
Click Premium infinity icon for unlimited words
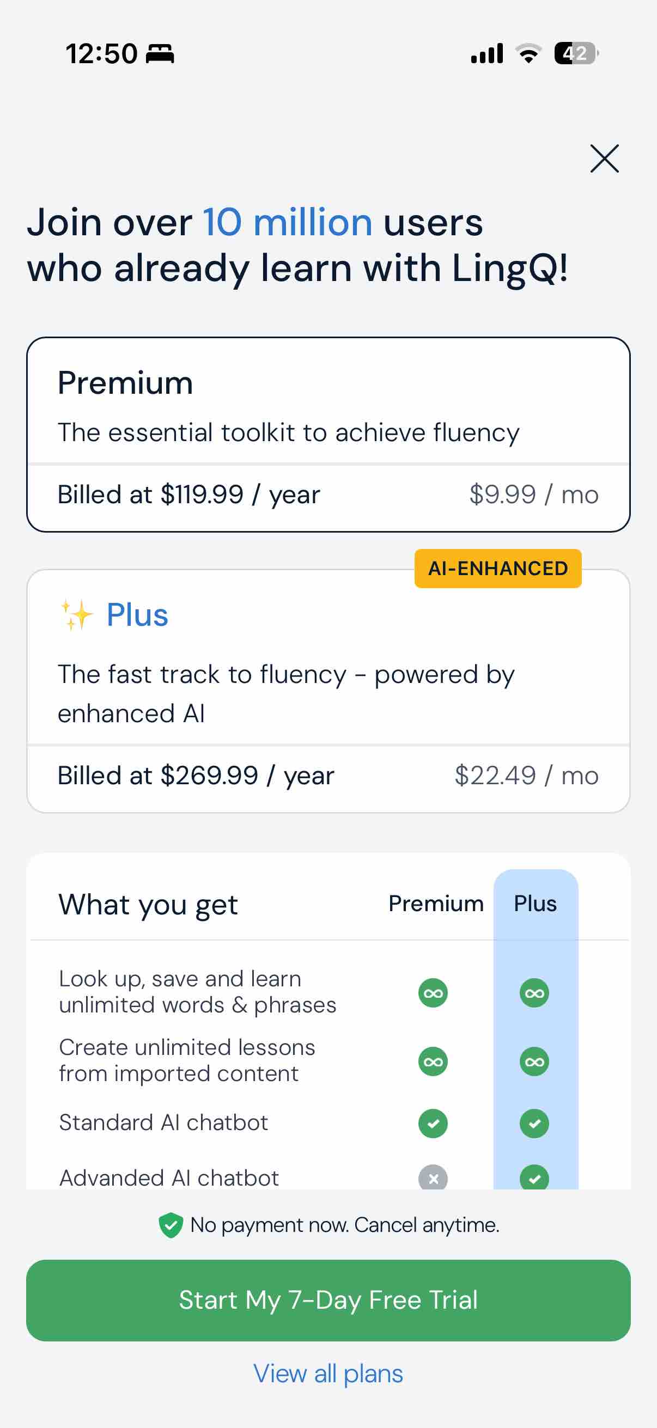[433, 993]
